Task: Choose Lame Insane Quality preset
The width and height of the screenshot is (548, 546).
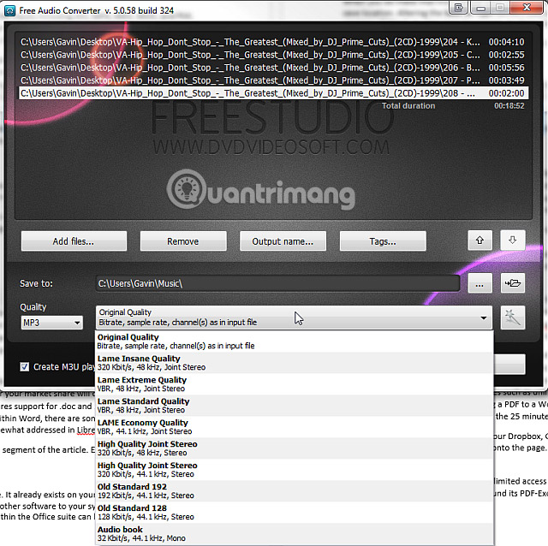Action: click(x=295, y=363)
